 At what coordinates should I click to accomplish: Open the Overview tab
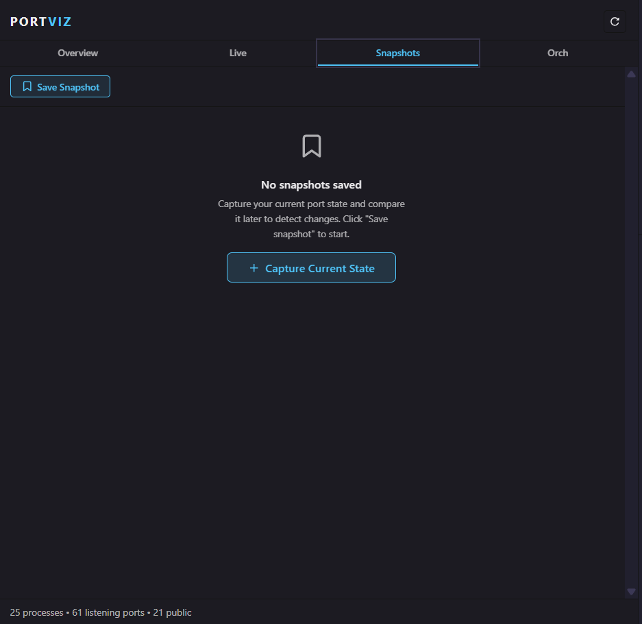78,53
